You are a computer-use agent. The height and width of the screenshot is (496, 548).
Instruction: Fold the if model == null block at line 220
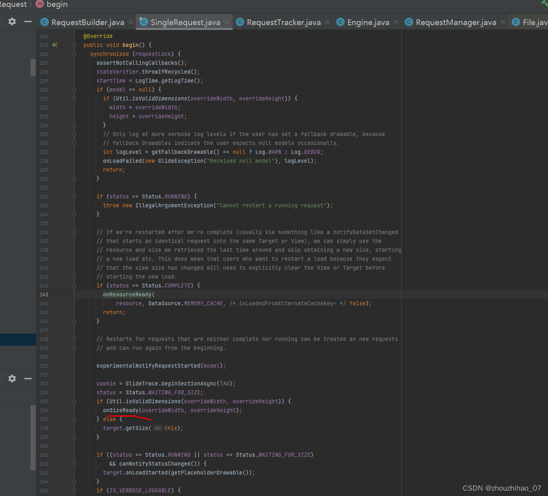(x=74, y=89)
